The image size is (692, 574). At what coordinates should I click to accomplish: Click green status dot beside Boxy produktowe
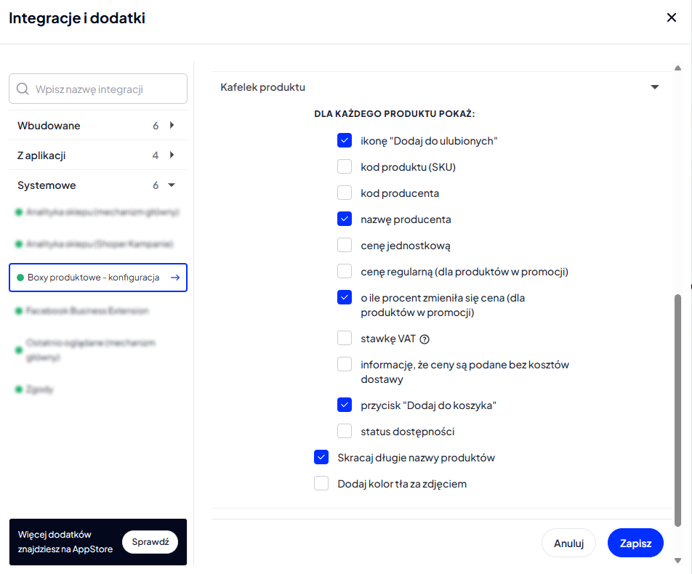pyautogui.click(x=20, y=278)
